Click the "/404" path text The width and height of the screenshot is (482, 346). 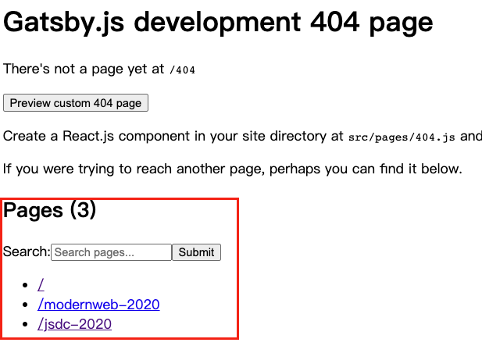pos(182,70)
